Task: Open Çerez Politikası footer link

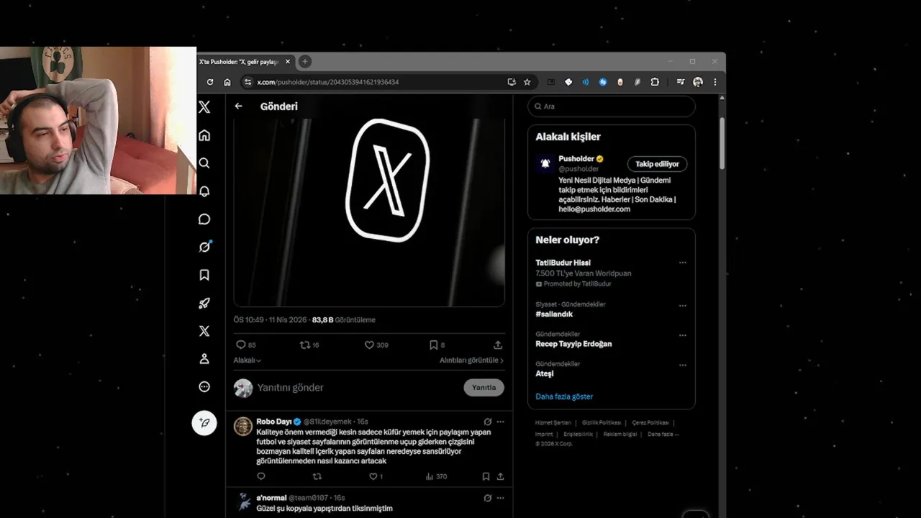Action: pyautogui.click(x=650, y=423)
